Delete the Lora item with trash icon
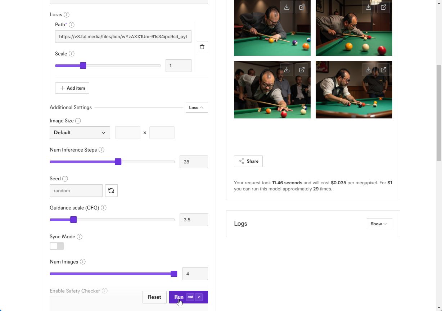 (x=202, y=47)
